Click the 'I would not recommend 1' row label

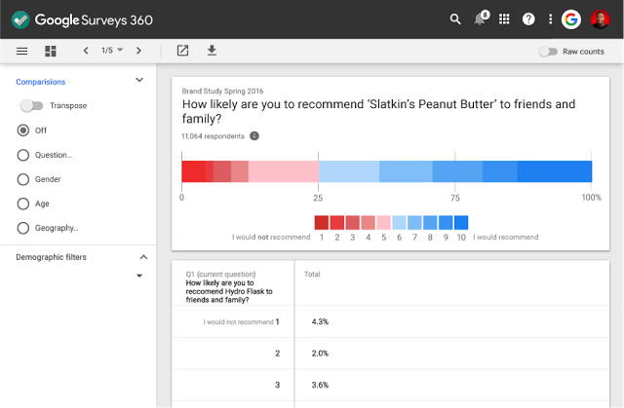click(241, 321)
